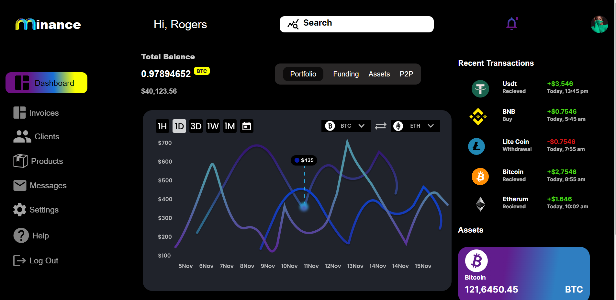Click the $435 chart data point marker
The width and height of the screenshot is (616, 300).
pos(304,207)
